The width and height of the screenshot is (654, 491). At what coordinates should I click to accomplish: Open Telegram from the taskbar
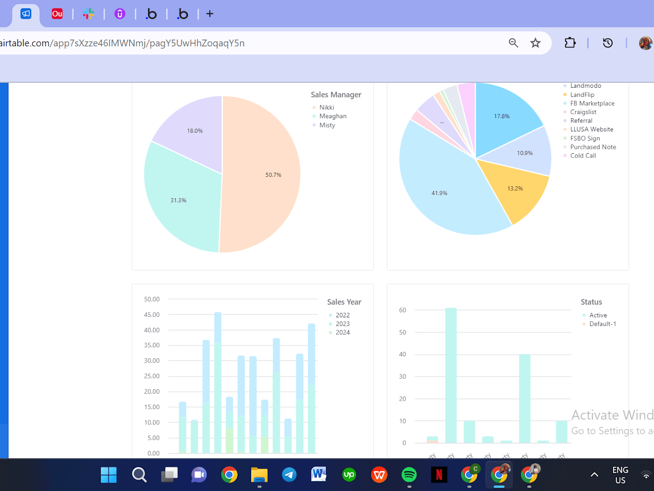(x=289, y=474)
